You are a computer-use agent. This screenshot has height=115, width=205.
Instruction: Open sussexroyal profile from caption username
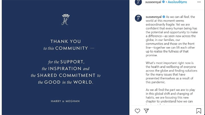[154, 17]
